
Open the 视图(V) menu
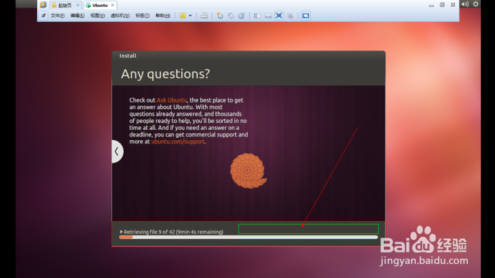[x=98, y=15]
